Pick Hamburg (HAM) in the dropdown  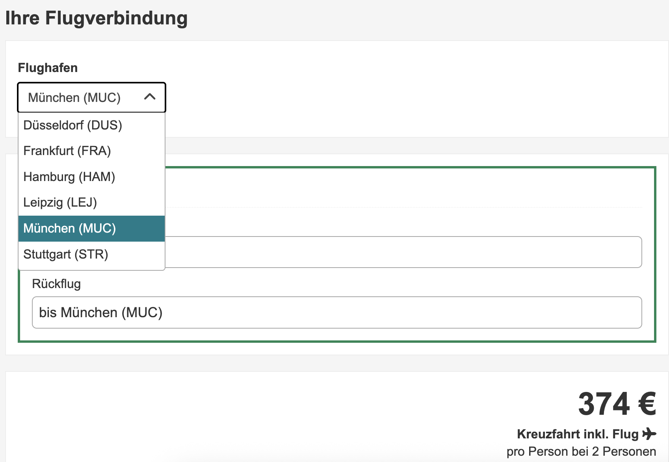click(x=69, y=177)
